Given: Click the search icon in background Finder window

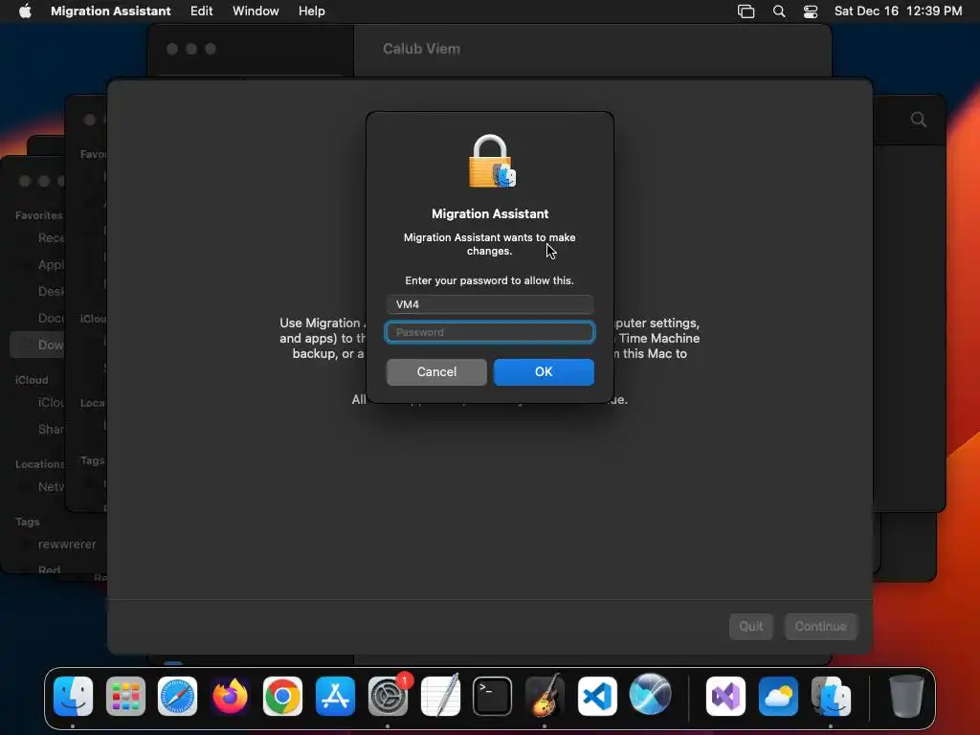Looking at the screenshot, I should tap(918, 120).
